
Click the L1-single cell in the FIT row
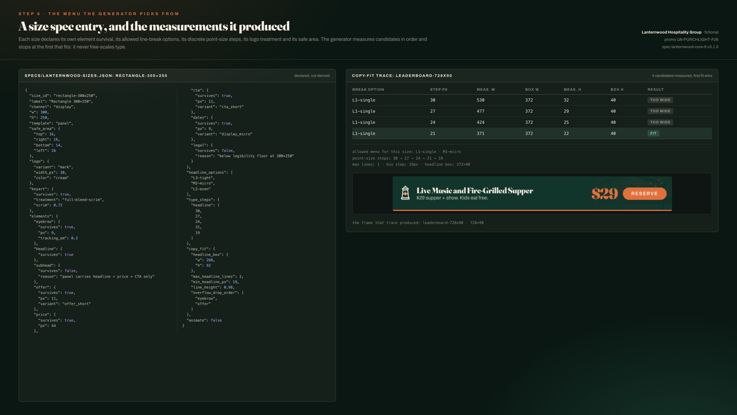(x=364, y=133)
